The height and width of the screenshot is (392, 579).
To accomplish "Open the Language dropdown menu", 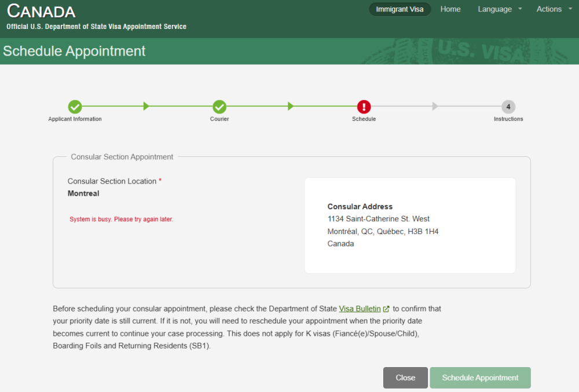I will coord(499,9).
